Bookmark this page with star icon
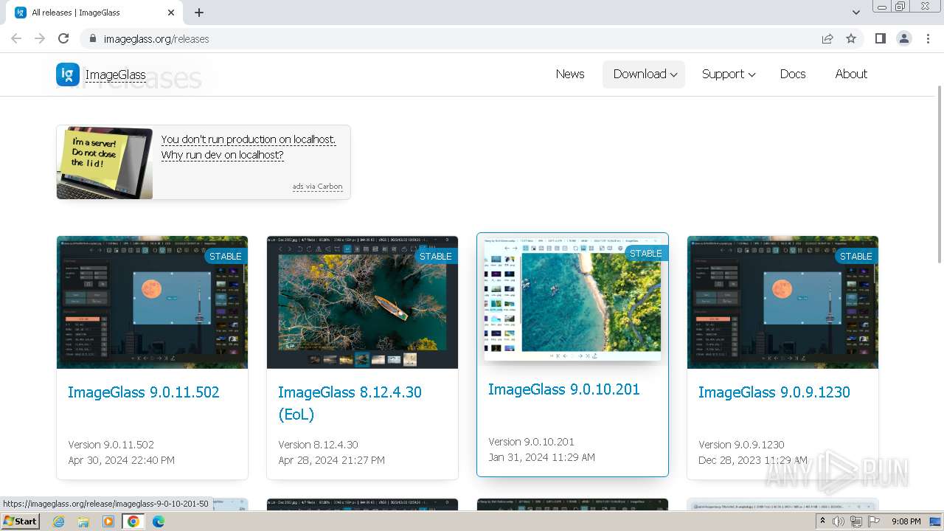 (851, 38)
